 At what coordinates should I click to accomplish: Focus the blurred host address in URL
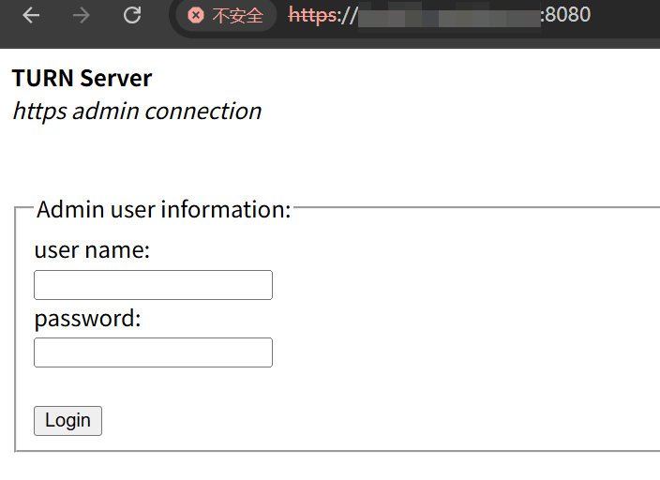click(x=448, y=16)
